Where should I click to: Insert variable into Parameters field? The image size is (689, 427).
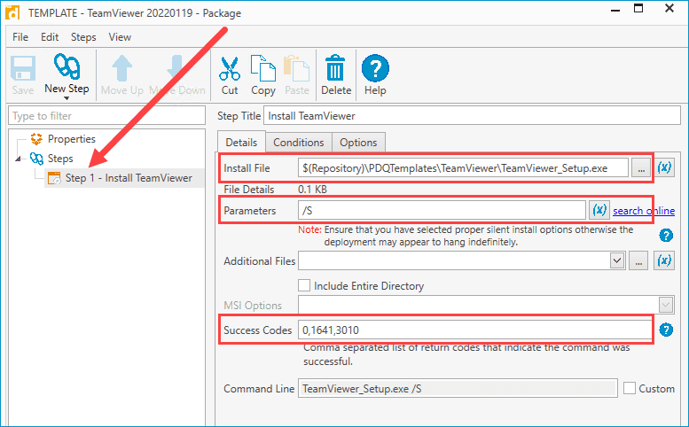(x=599, y=210)
